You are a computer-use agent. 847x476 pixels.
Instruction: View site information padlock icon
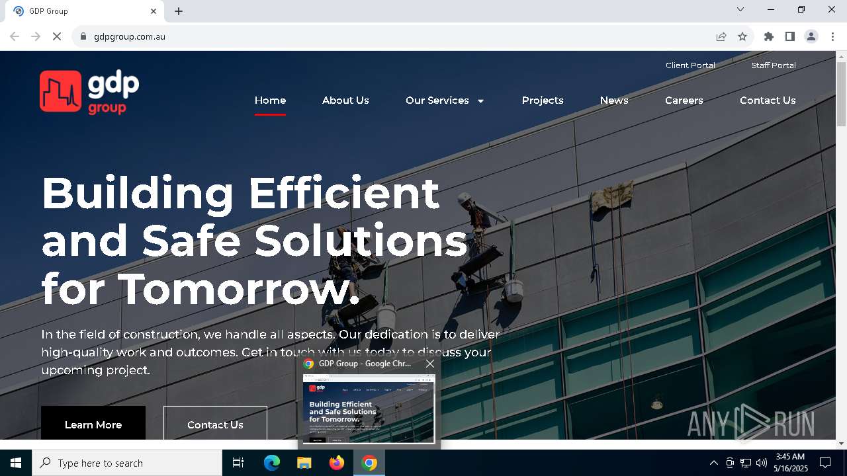(x=83, y=36)
